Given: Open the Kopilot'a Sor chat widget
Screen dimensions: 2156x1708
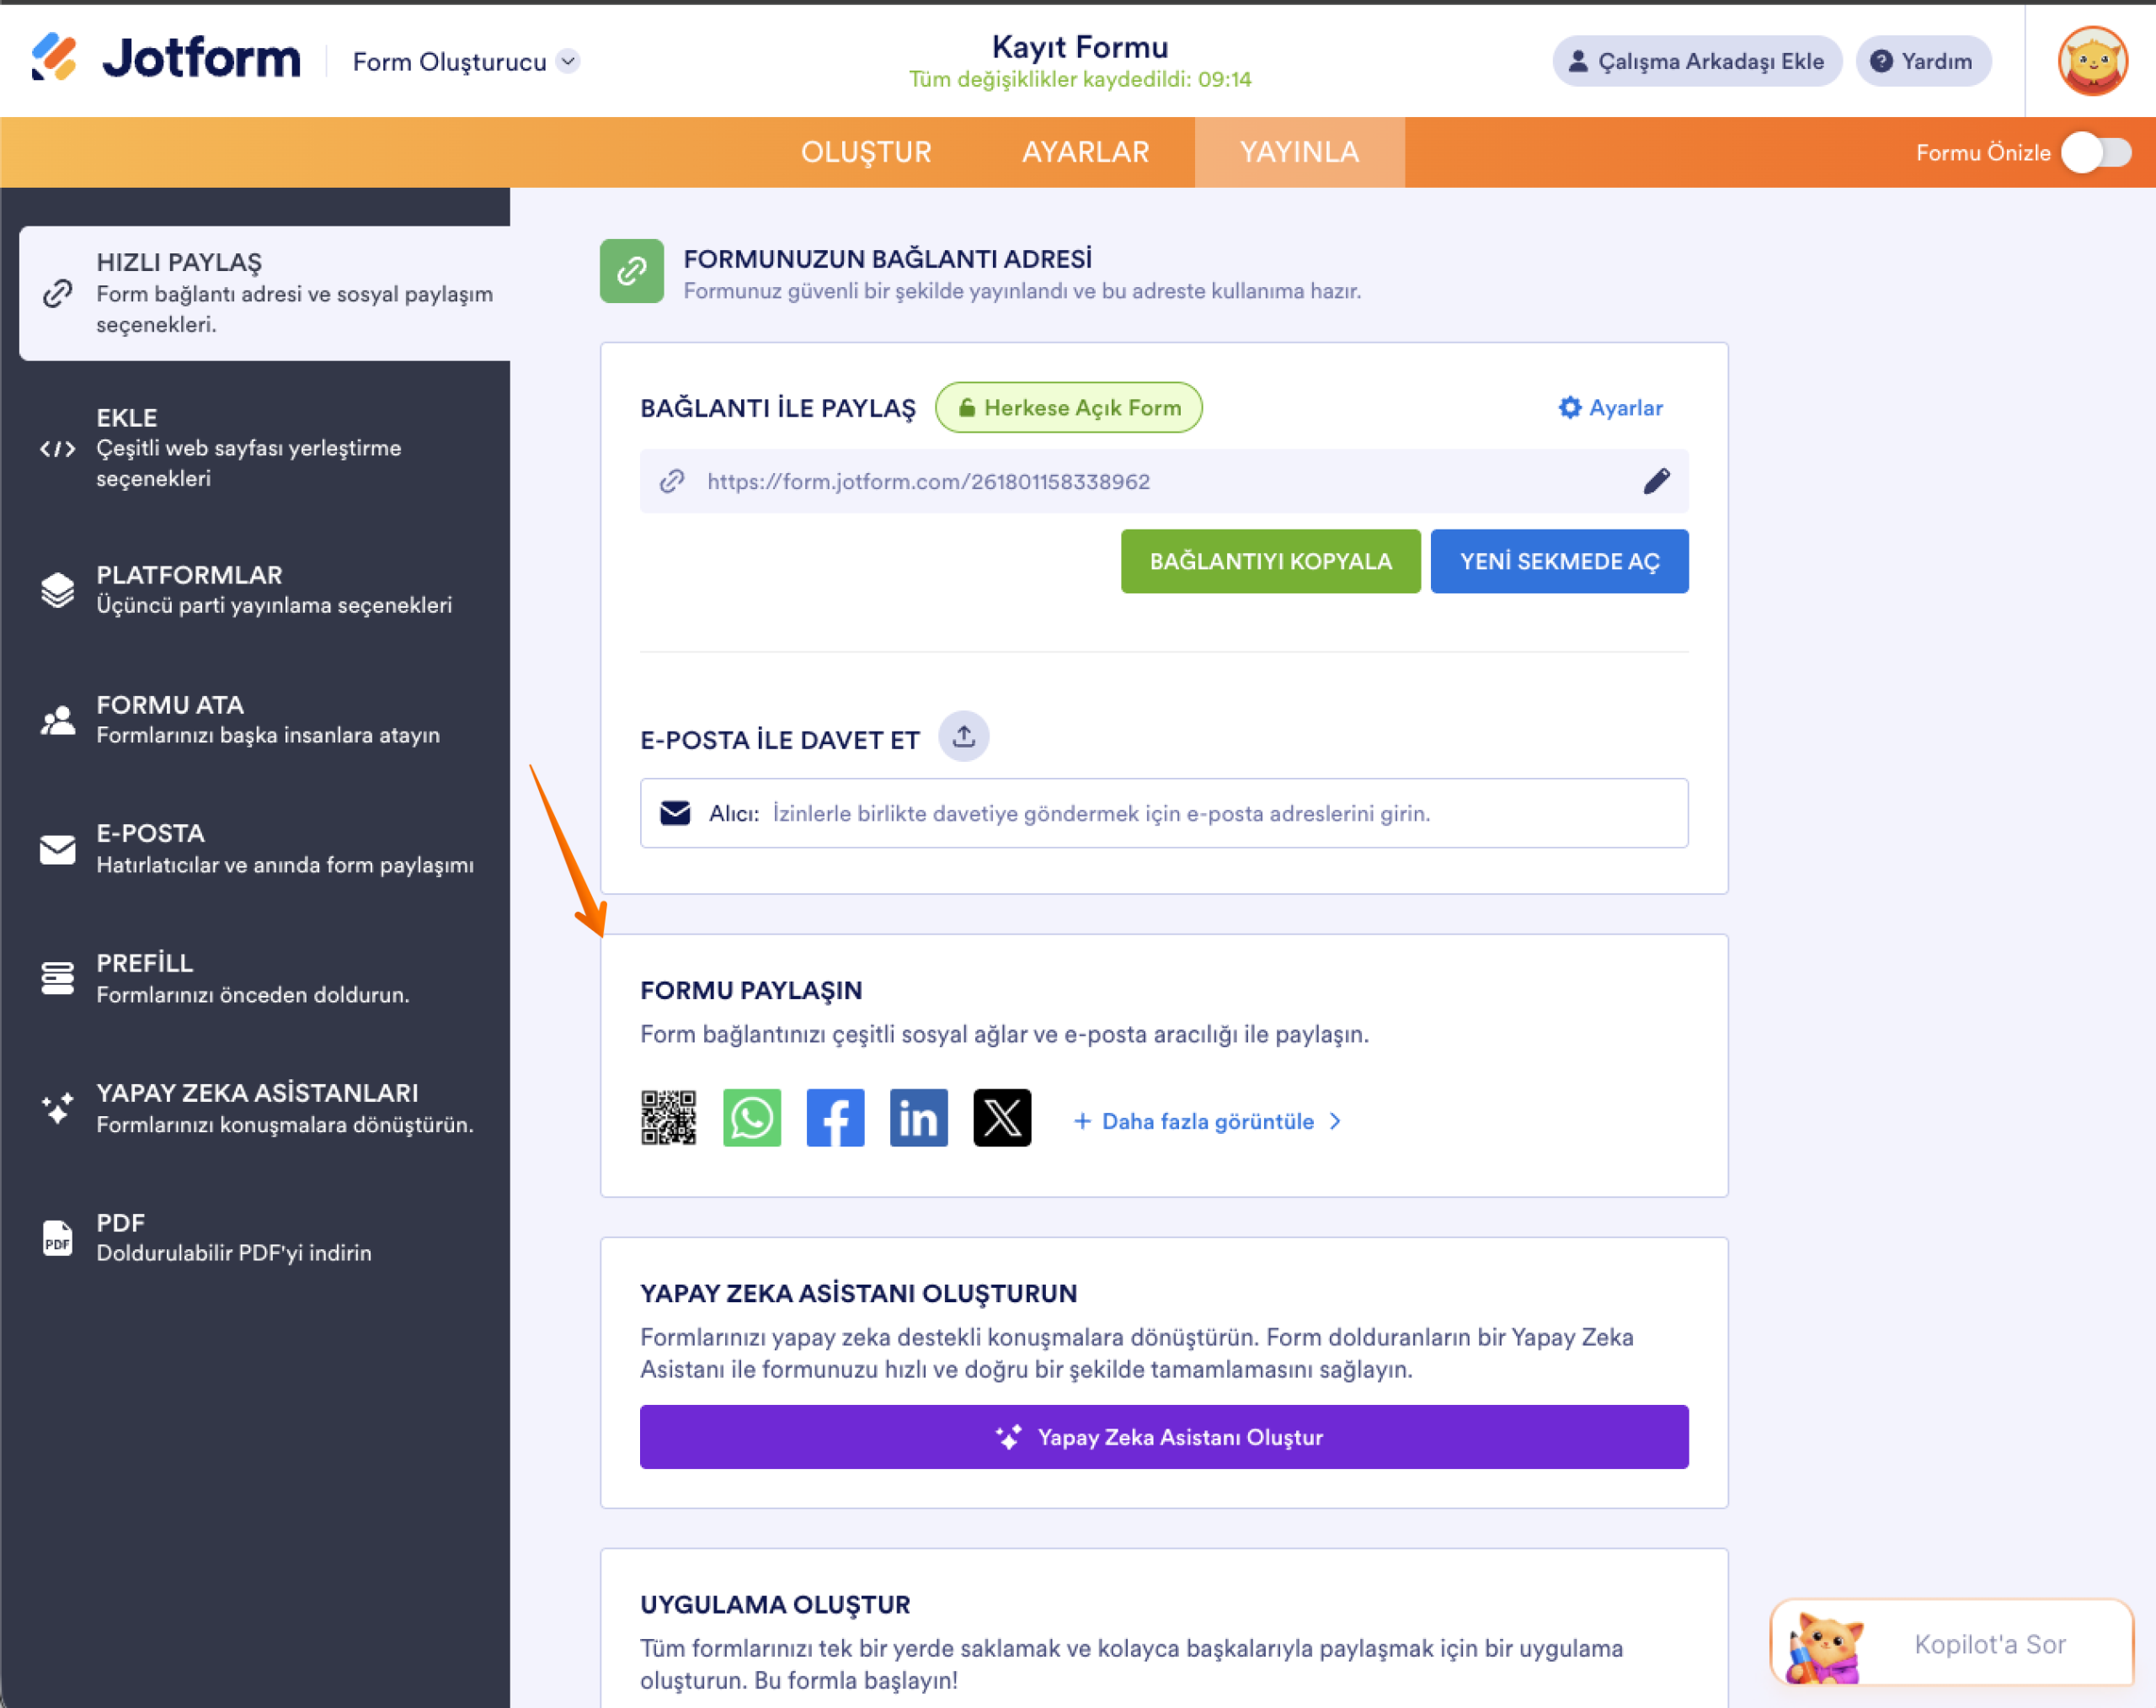Looking at the screenshot, I should click(1951, 1643).
